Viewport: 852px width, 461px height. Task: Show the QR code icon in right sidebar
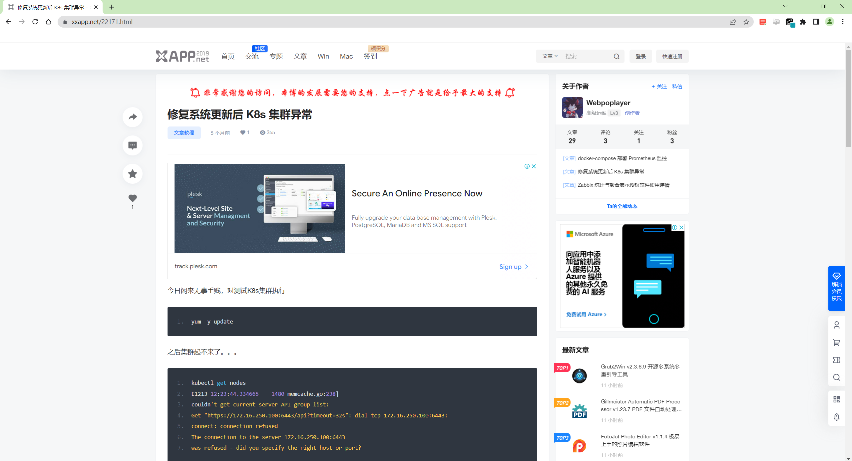(x=836, y=399)
